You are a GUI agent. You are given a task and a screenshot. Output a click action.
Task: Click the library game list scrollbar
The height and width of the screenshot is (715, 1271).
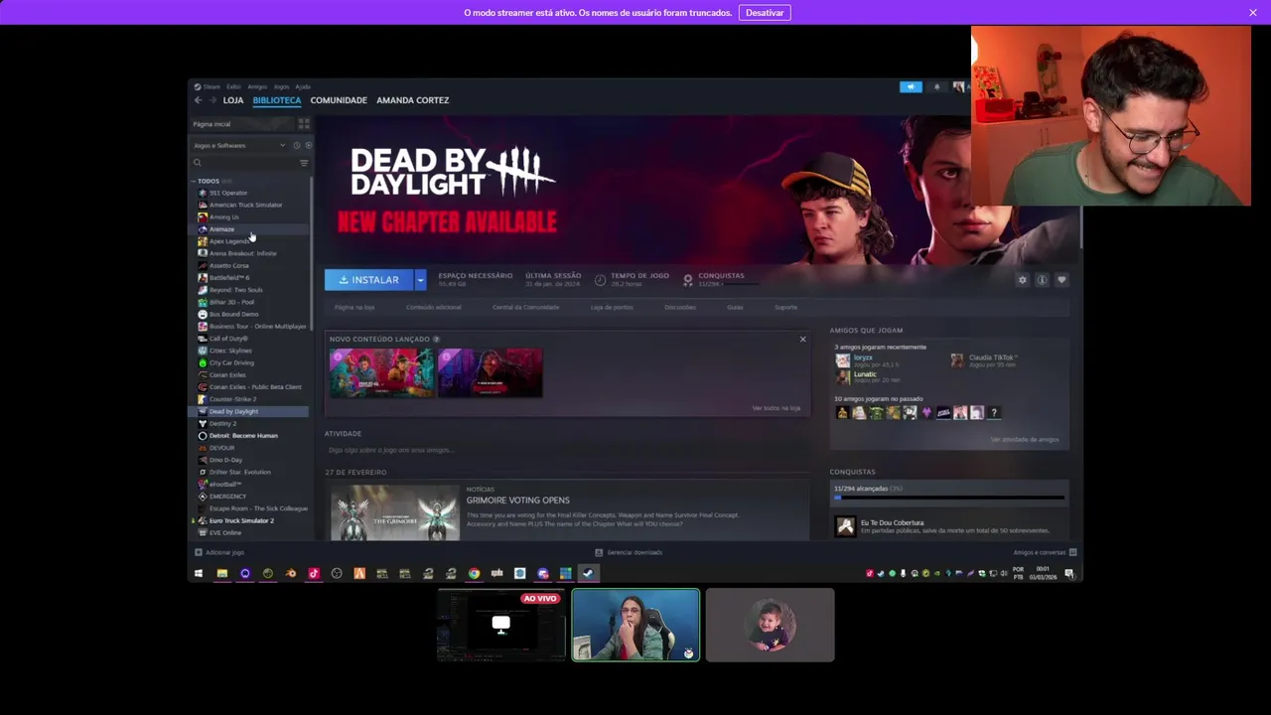(312, 253)
